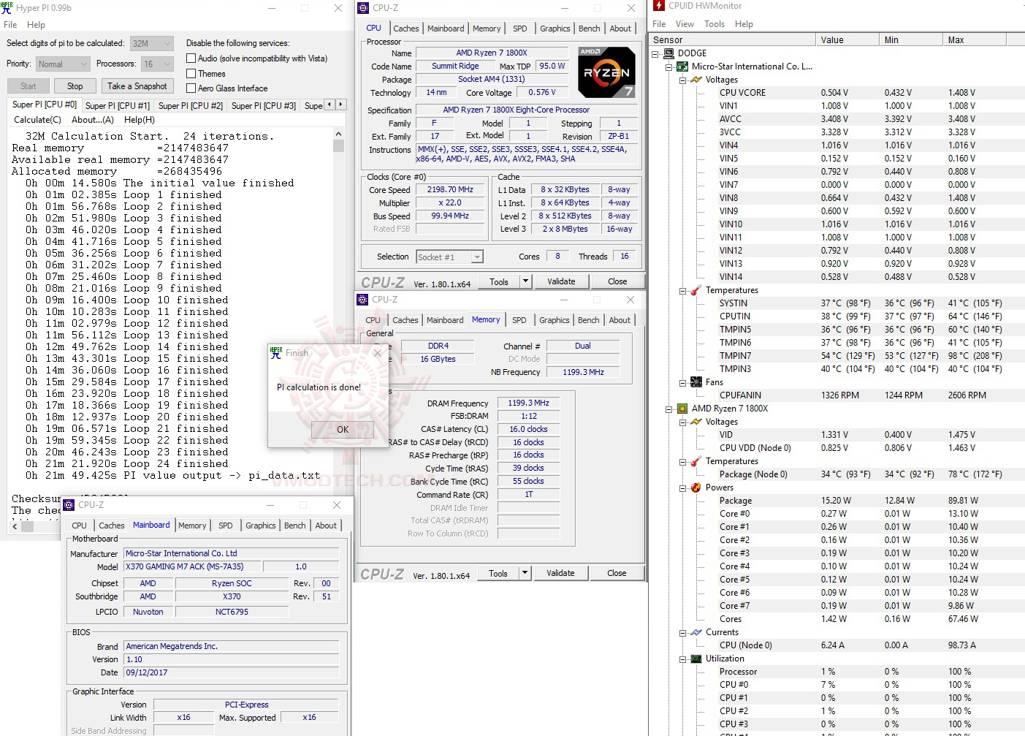1025x736 pixels.
Task: Select the CPUFANIN row in HWMonitor
Action: point(837,395)
